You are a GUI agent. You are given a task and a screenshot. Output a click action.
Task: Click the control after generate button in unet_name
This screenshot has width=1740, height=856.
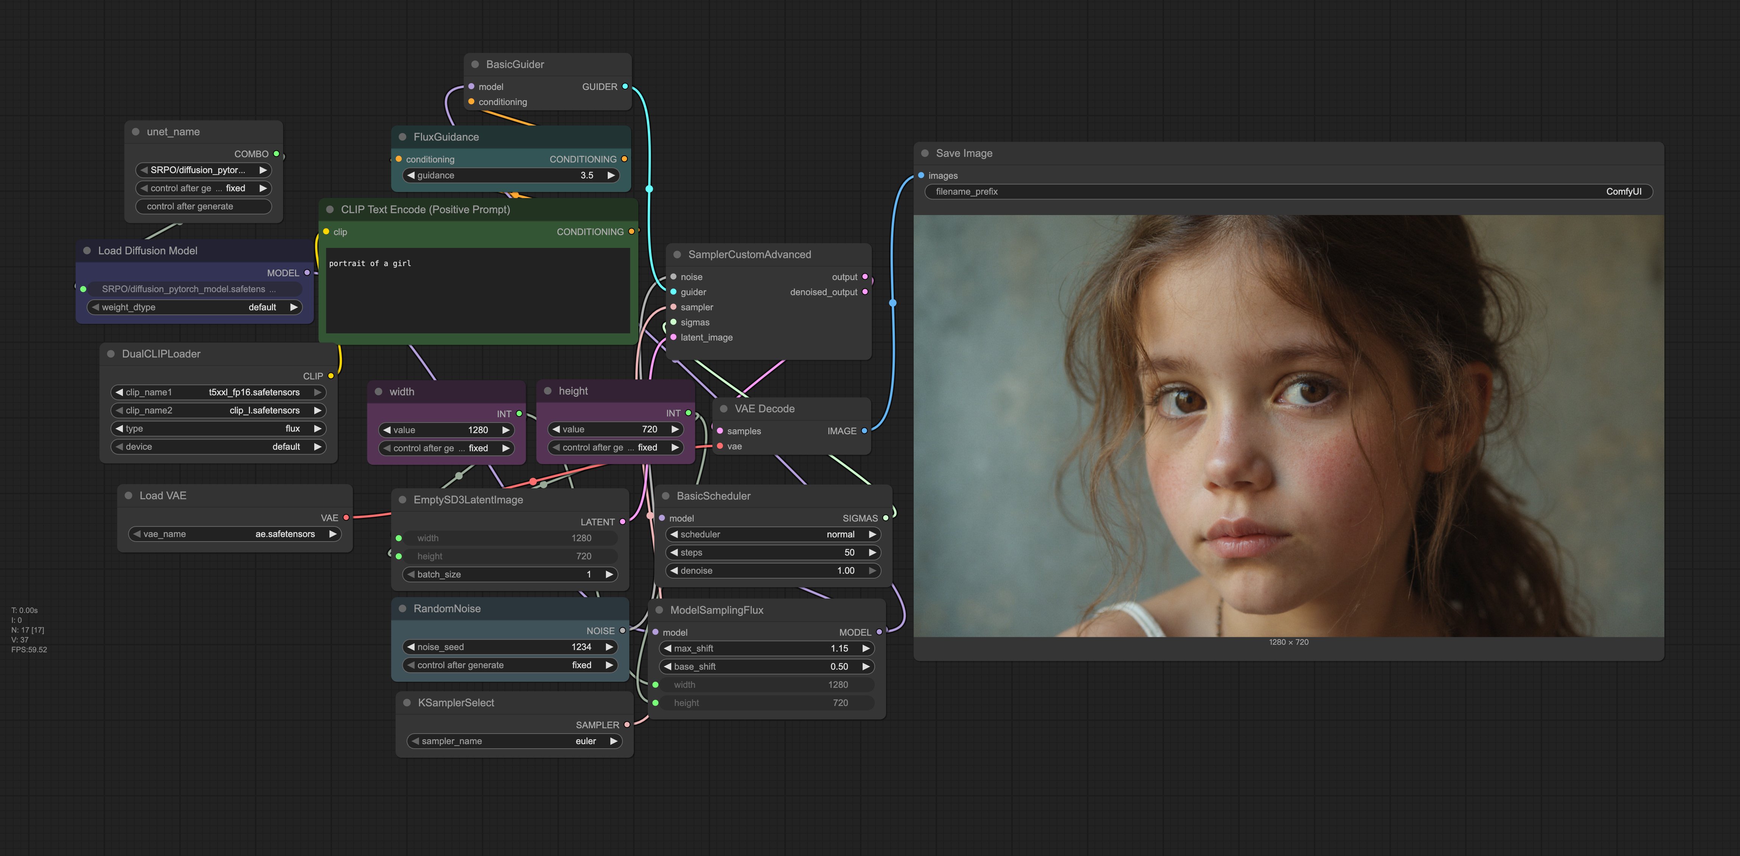tap(203, 207)
